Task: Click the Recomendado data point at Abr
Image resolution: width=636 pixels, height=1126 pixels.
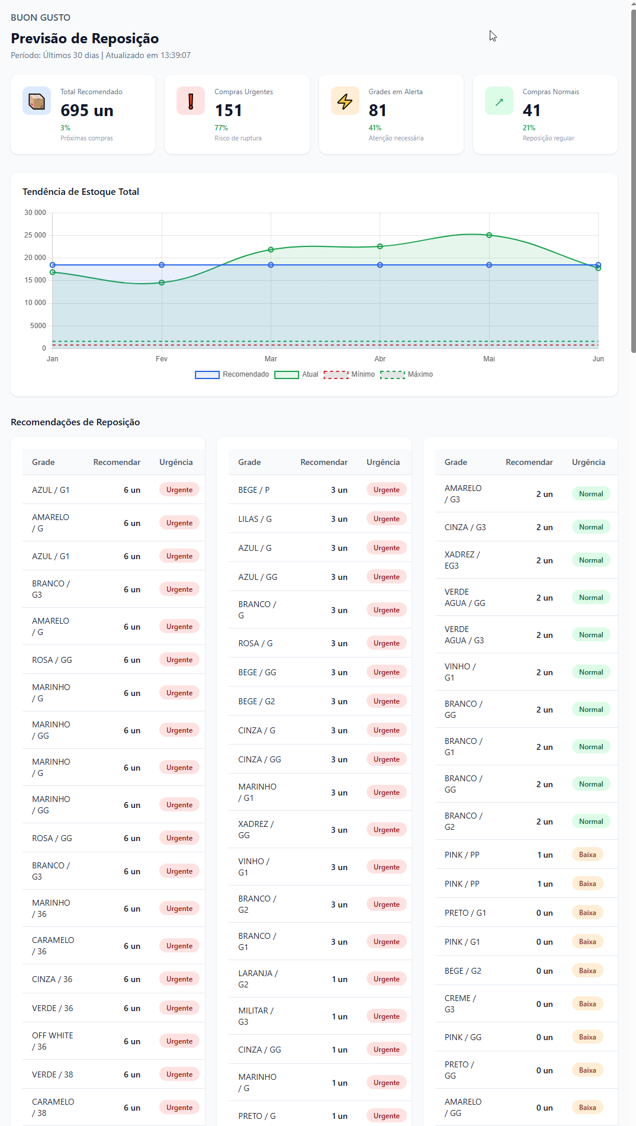Action: [380, 265]
